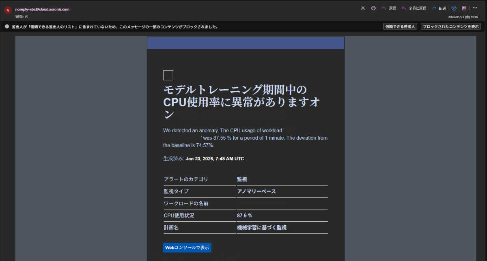The width and height of the screenshot is (487, 261).
Task: Open the apps grid icon
Action: (x=464, y=8)
